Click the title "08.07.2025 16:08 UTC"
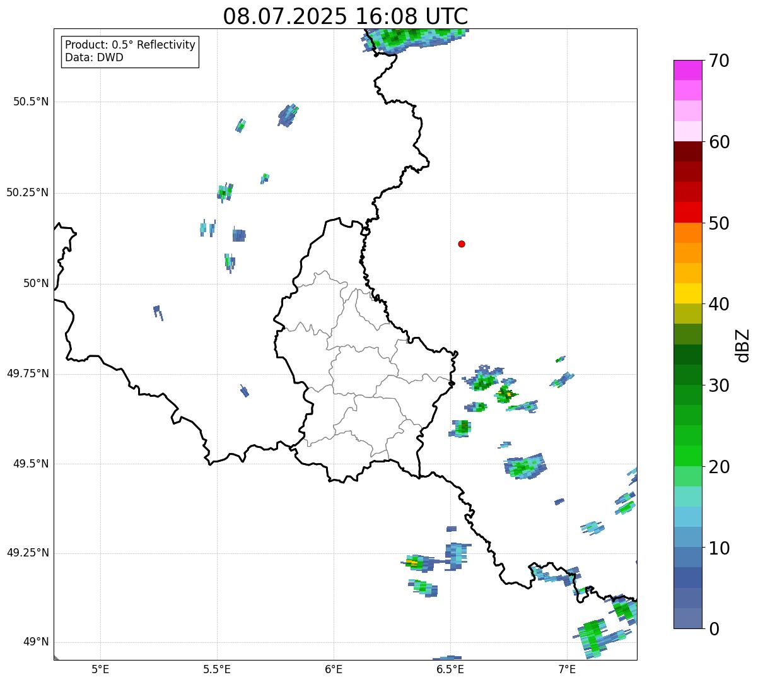 346,16
